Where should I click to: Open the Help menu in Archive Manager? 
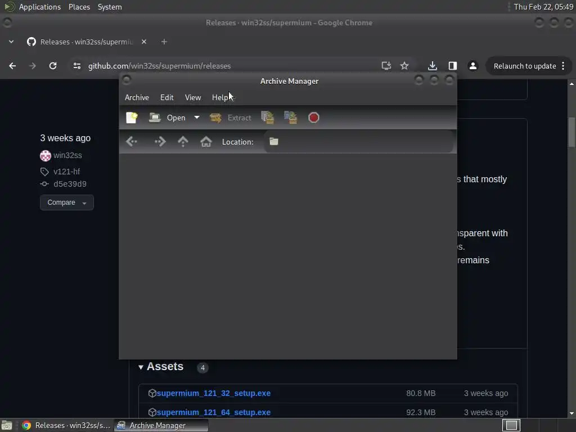coord(220,97)
